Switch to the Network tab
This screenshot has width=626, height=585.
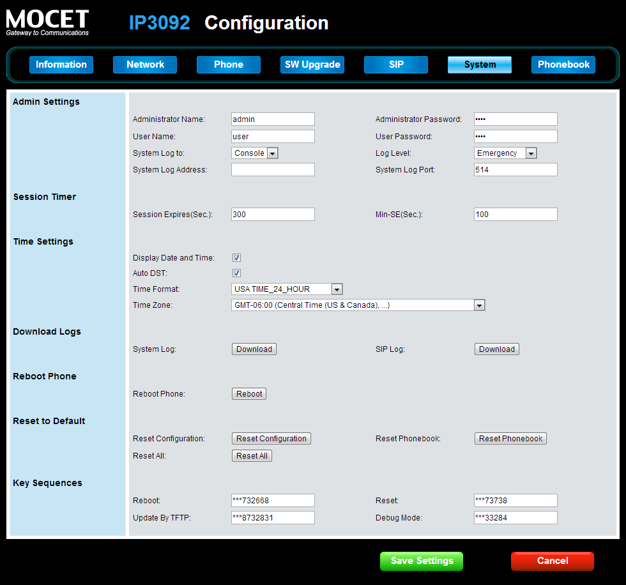point(145,65)
